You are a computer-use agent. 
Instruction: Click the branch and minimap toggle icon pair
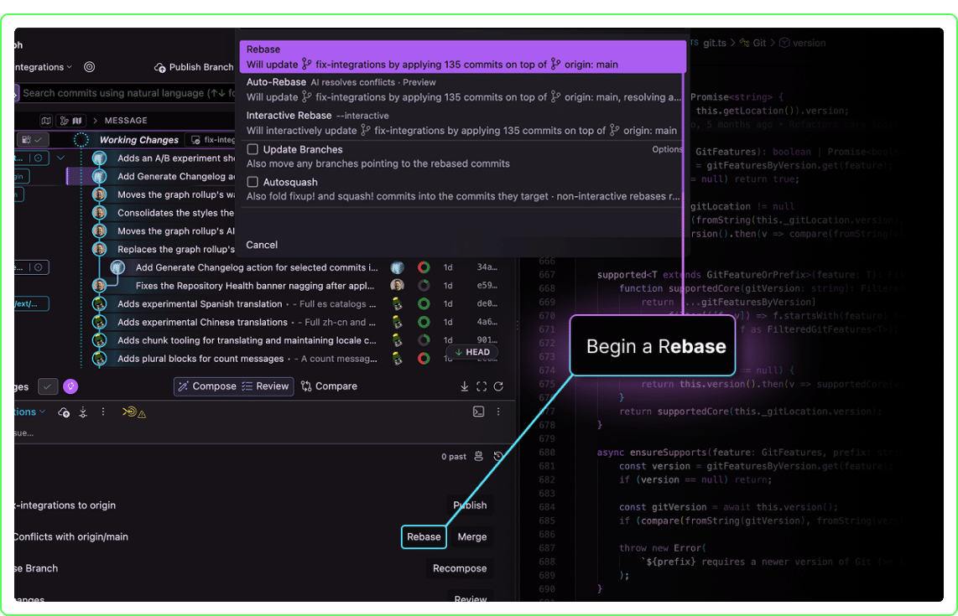pyautogui.click(x=70, y=121)
